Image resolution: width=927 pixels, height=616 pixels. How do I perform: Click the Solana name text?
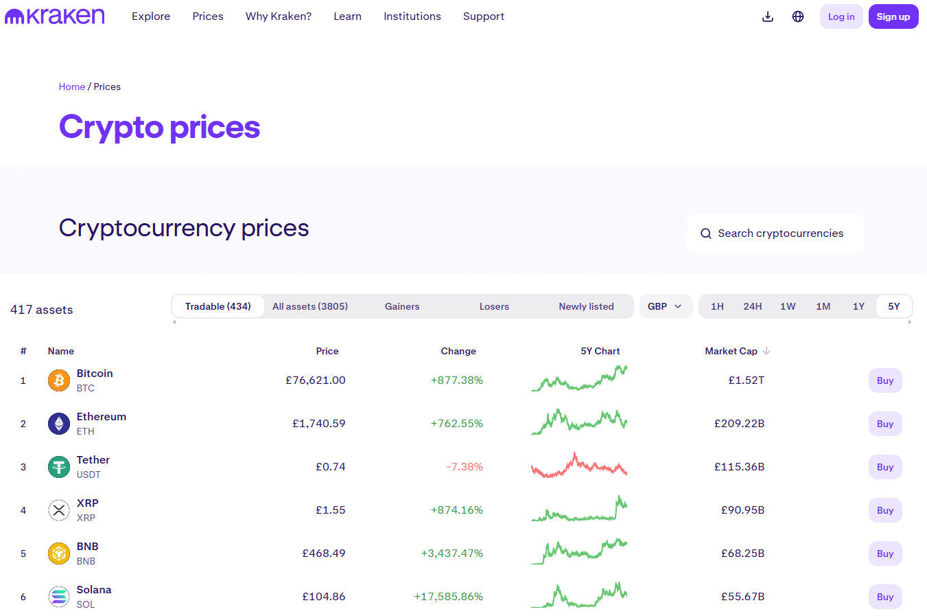(94, 590)
